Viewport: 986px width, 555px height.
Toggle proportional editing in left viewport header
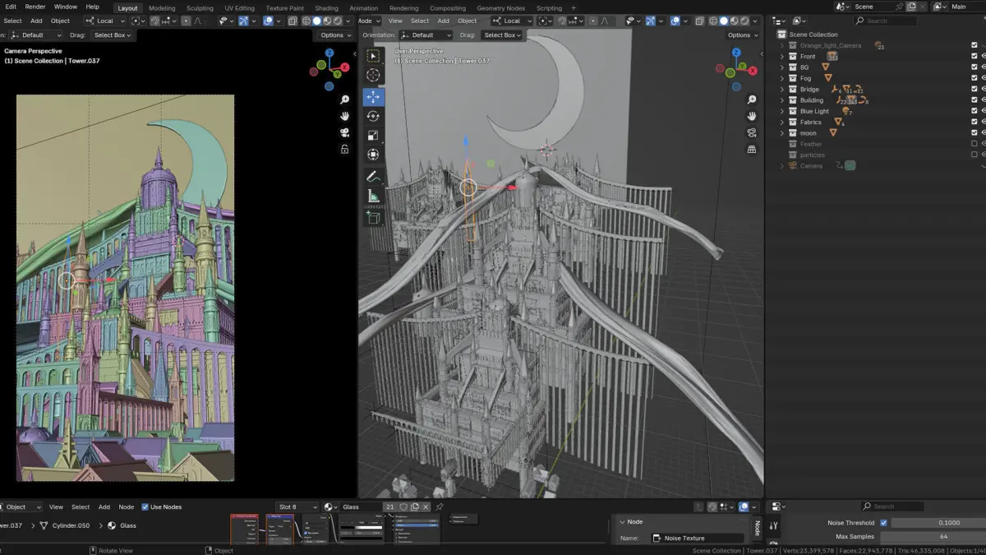[x=187, y=21]
